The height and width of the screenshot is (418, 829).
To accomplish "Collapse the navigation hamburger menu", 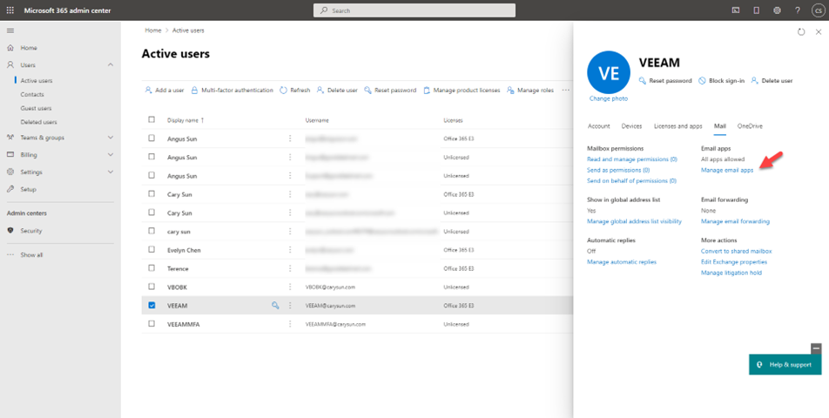I will pyautogui.click(x=10, y=30).
